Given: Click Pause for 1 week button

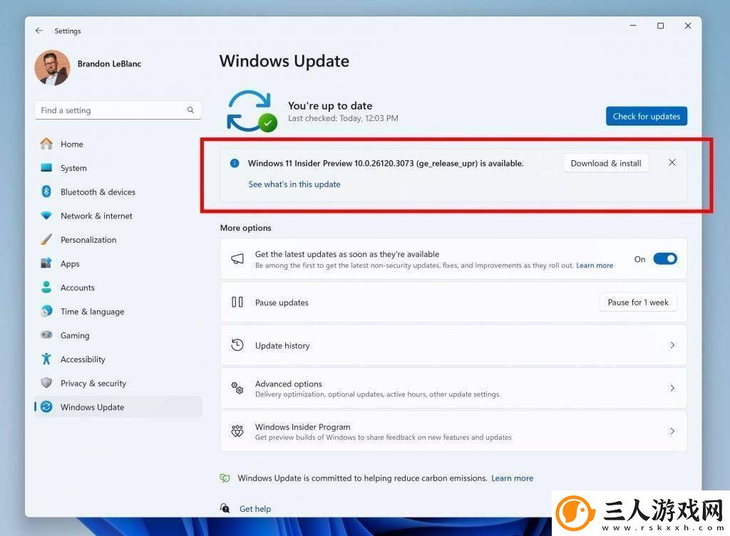Looking at the screenshot, I should point(638,303).
